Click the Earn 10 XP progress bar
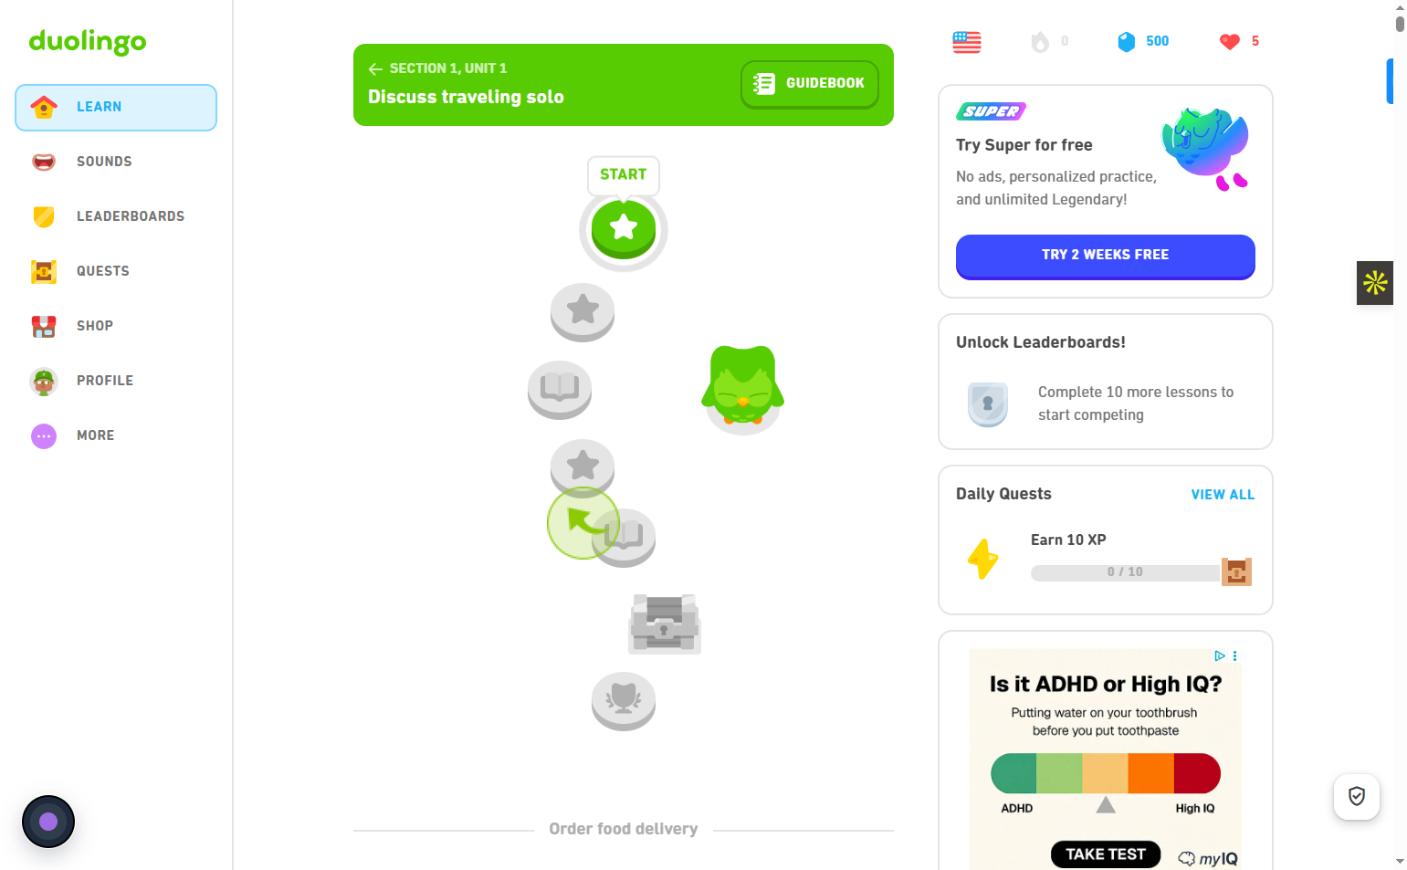 (1125, 572)
